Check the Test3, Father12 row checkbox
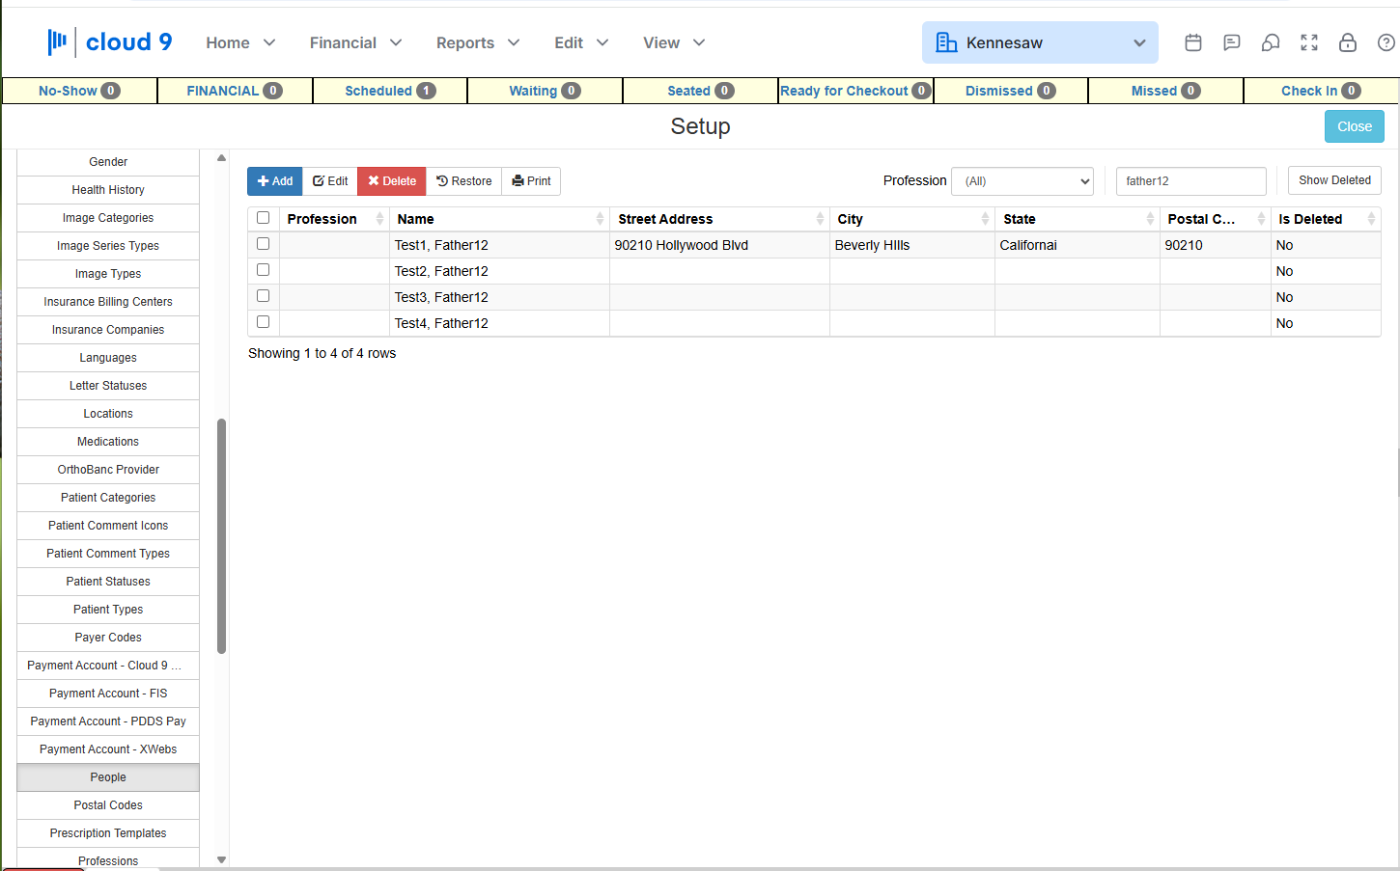The image size is (1400, 871). coord(263,296)
